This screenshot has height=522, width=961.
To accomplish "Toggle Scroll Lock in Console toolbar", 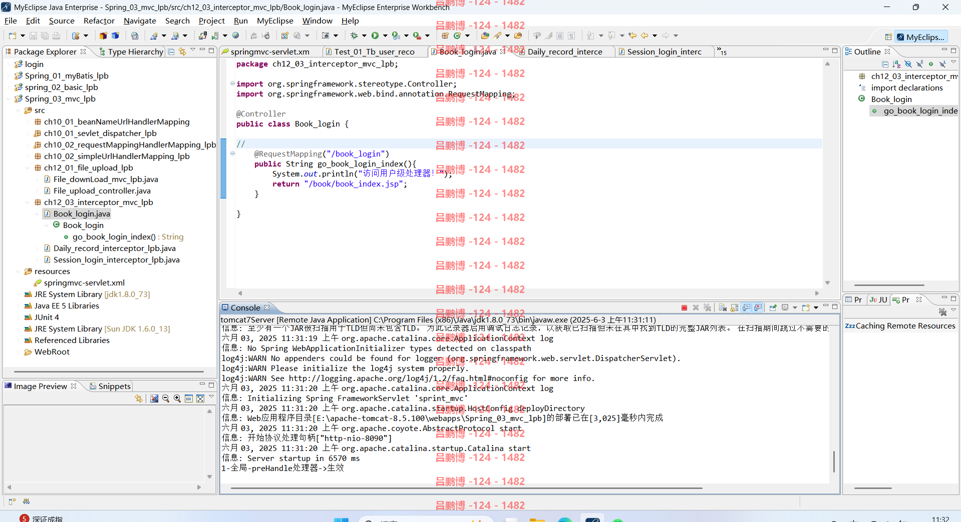I will (x=734, y=307).
